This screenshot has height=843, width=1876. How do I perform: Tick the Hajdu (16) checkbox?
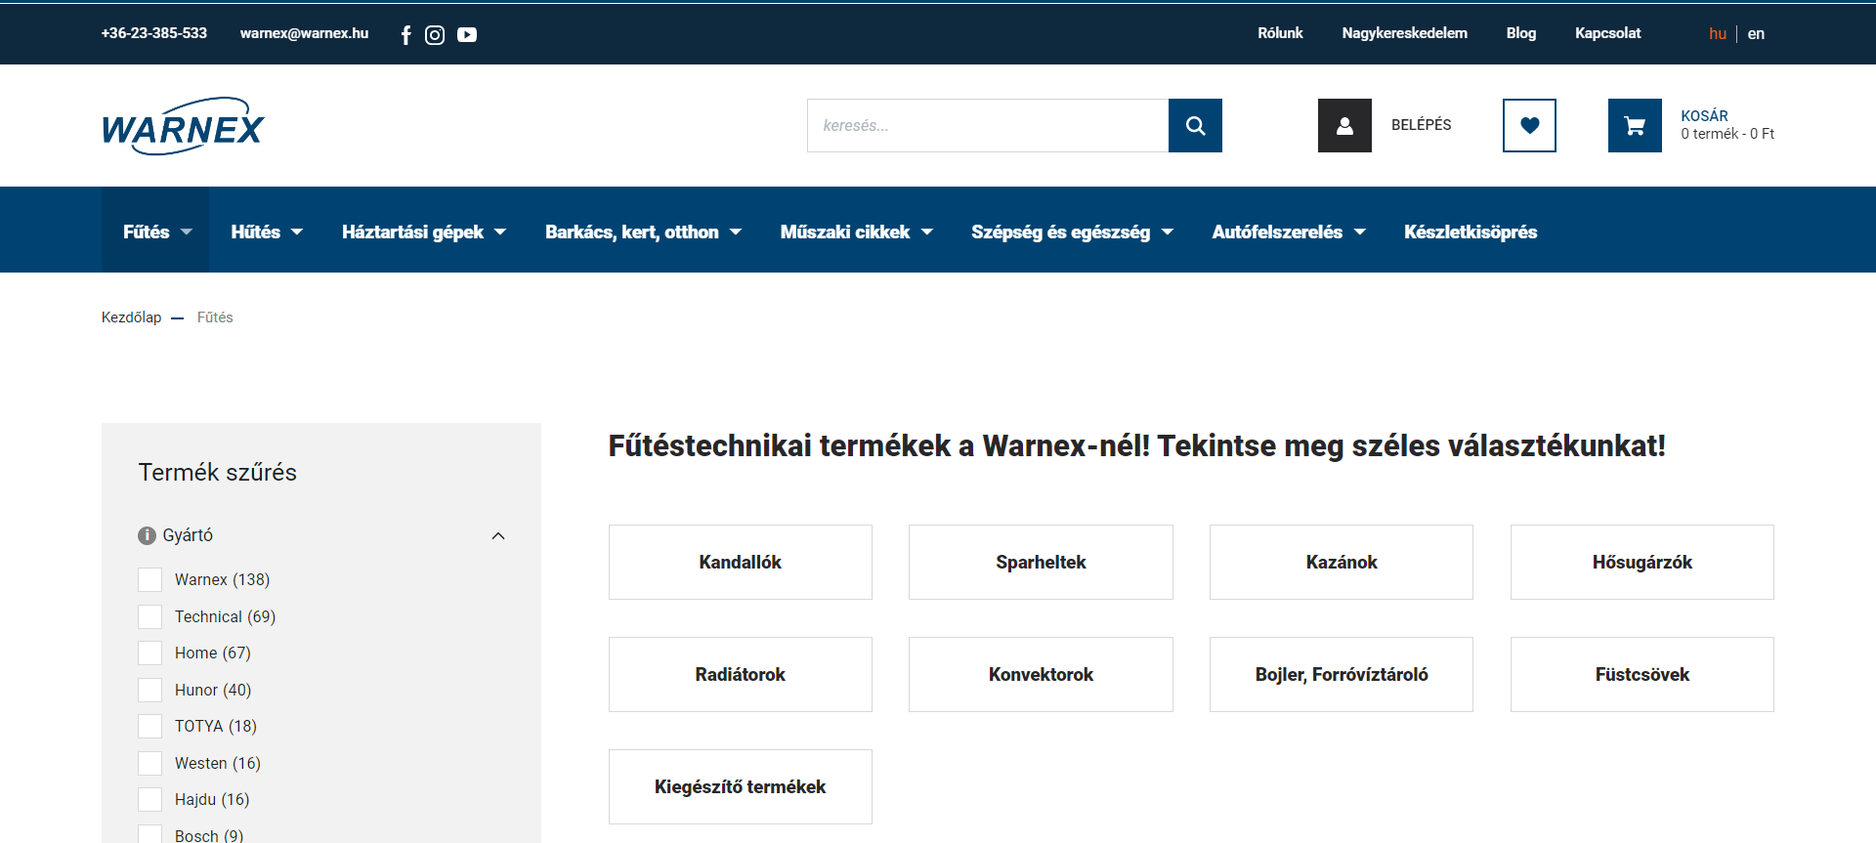click(x=150, y=799)
